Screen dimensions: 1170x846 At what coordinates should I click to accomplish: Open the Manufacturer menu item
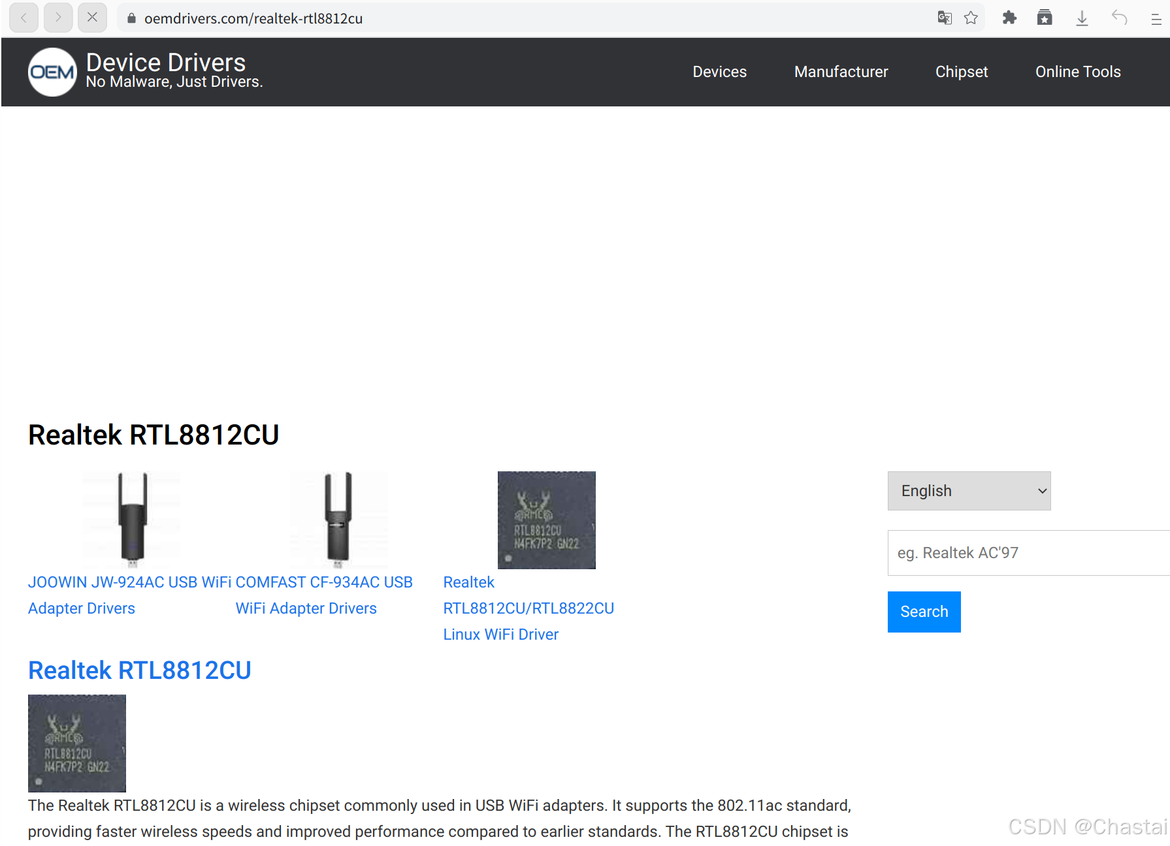(841, 72)
